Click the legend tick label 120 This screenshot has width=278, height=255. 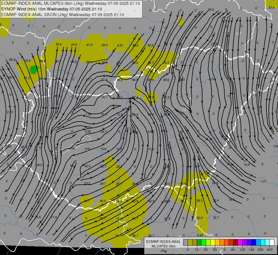click(242, 250)
